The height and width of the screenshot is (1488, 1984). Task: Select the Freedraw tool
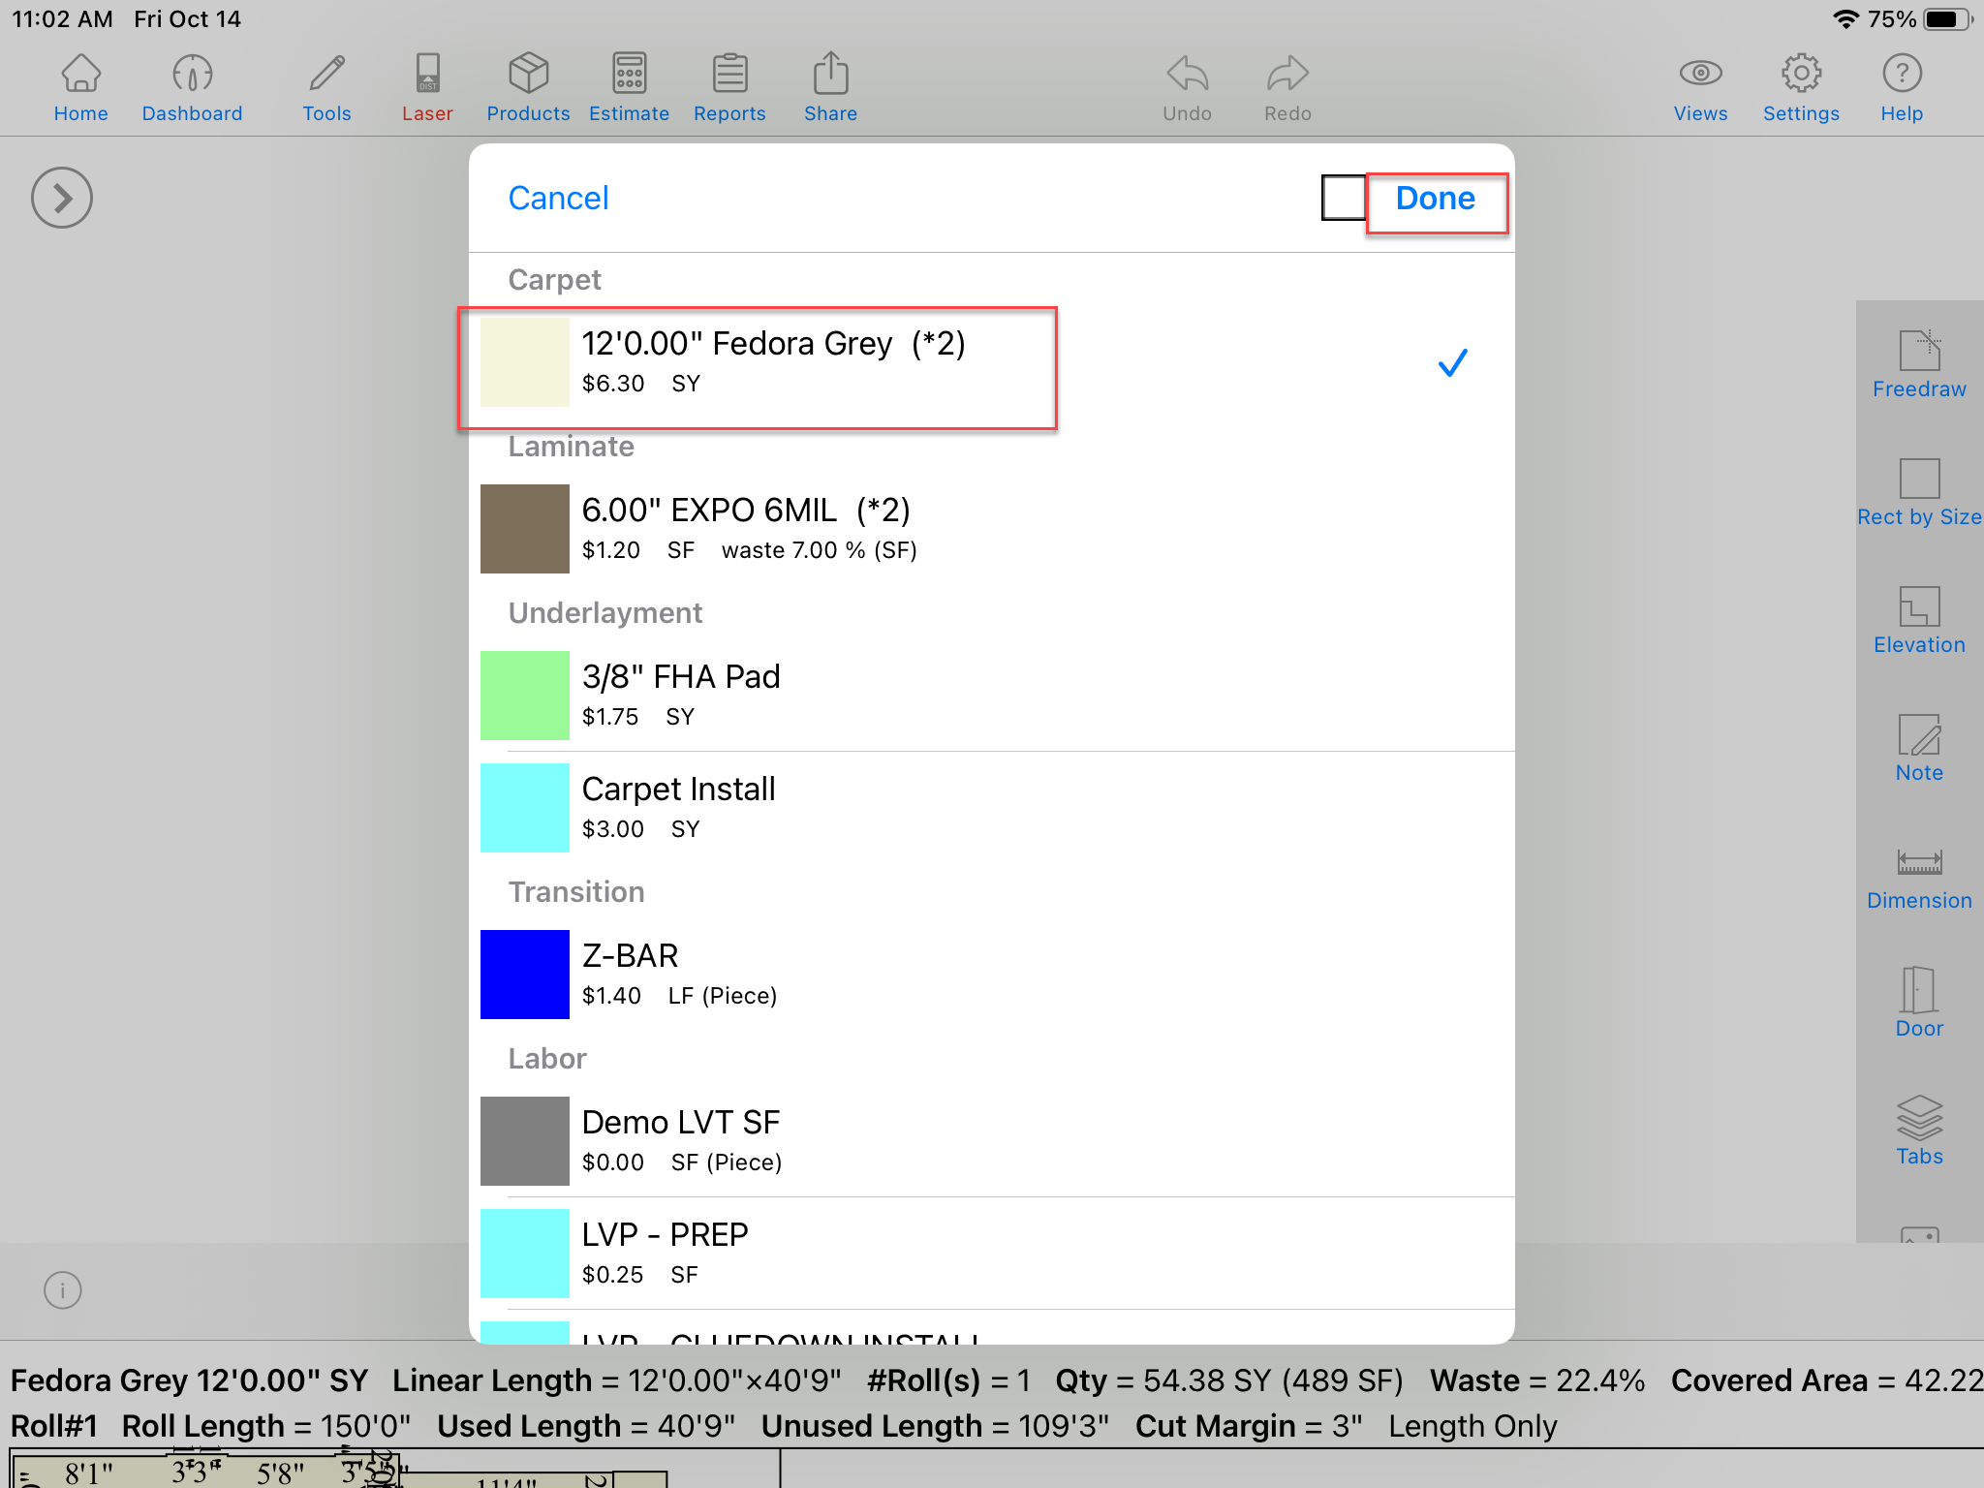(1919, 363)
